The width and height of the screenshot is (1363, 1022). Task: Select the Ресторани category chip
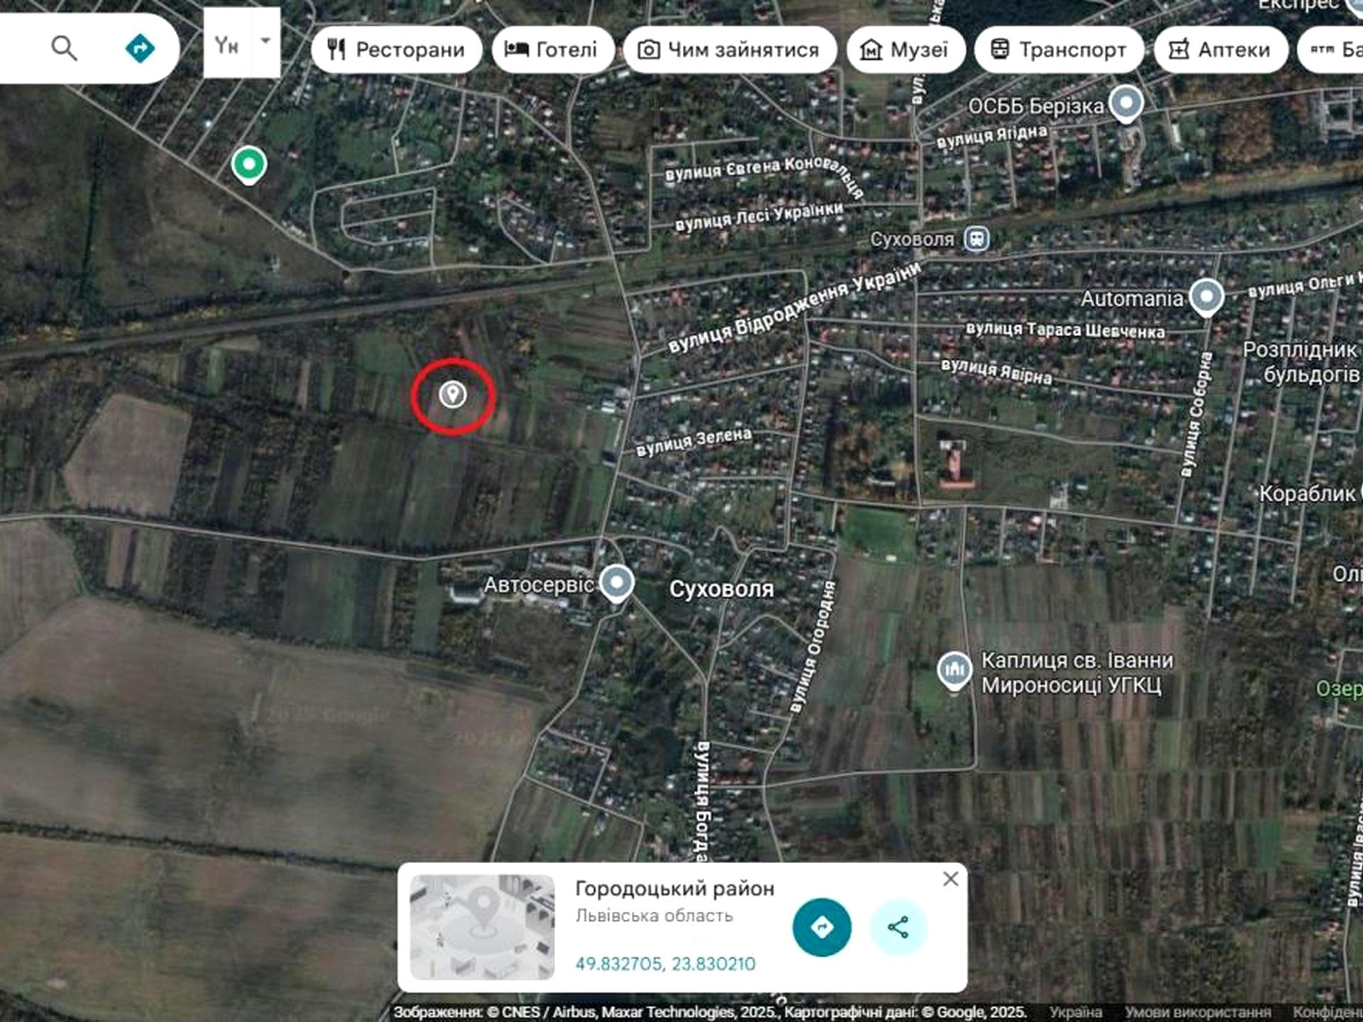pyautogui.click(x=396, y=50)
